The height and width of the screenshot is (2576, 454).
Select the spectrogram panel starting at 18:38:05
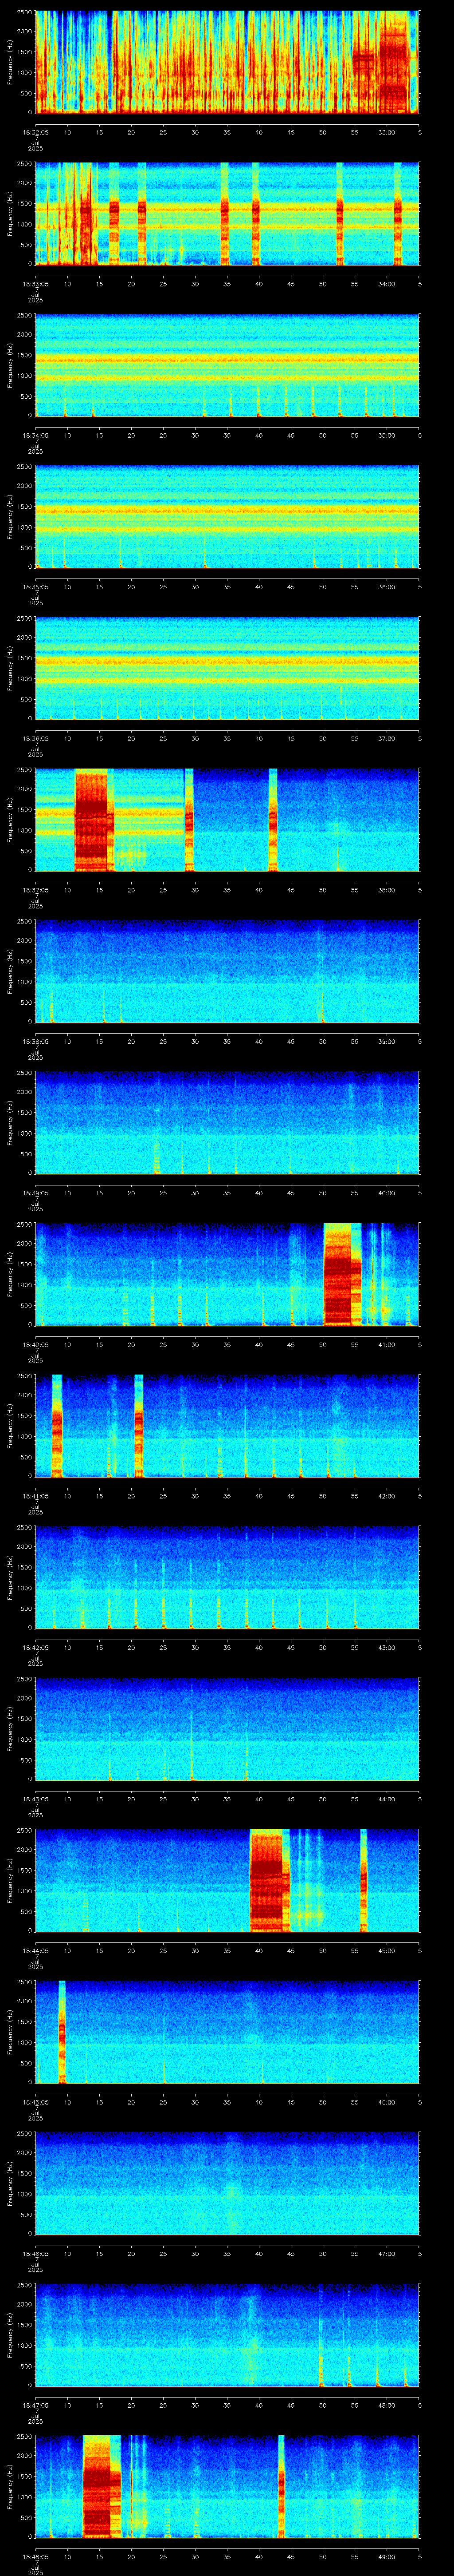point(227,971)
